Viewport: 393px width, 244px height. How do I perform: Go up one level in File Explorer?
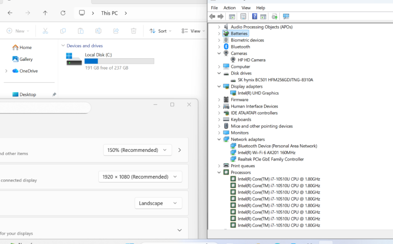pos(45,13)
